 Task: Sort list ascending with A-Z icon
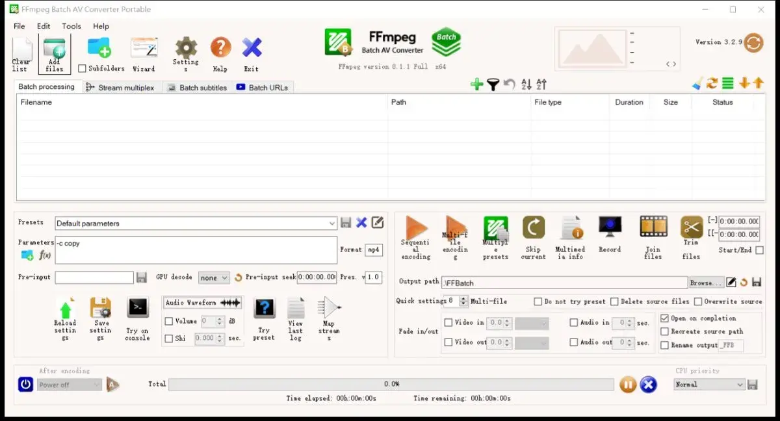pos(526,84)
